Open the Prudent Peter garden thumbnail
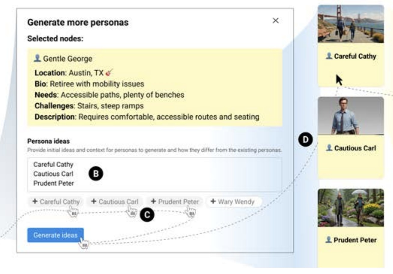393x274 pixels. [351, 207]
